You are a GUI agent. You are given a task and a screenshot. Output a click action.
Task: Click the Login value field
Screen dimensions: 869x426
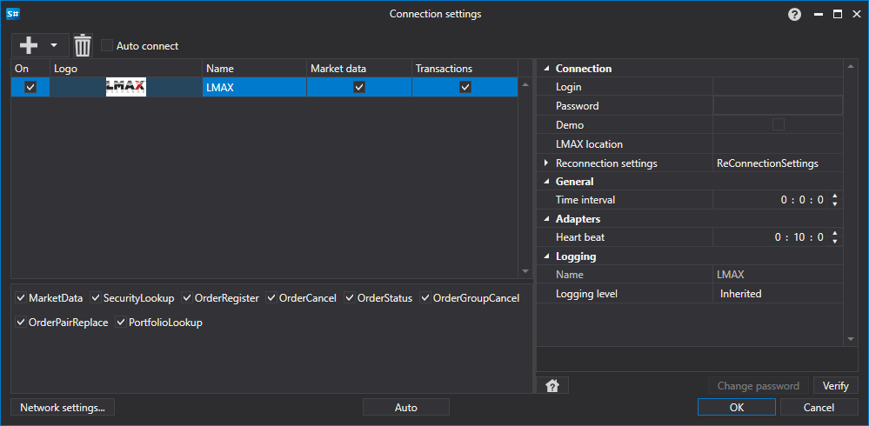click(778, 87)
